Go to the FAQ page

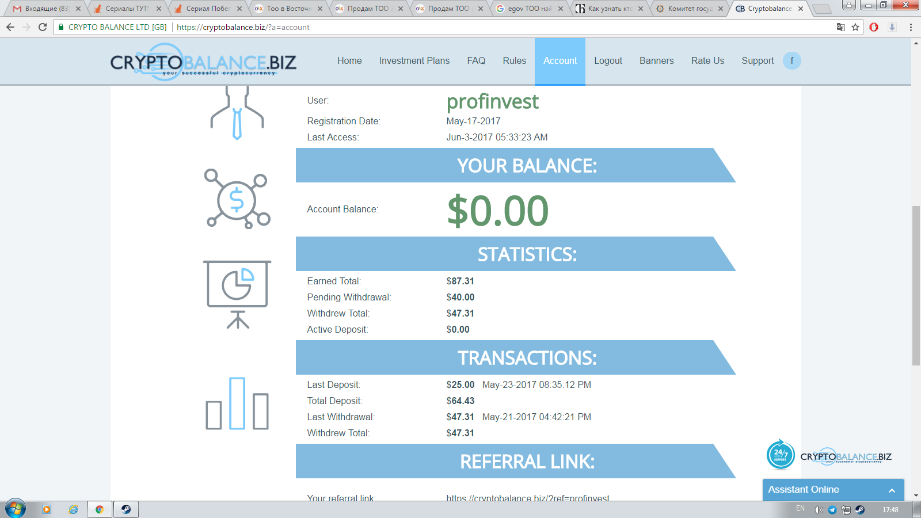pyautogui.click(x=476, y=60)
